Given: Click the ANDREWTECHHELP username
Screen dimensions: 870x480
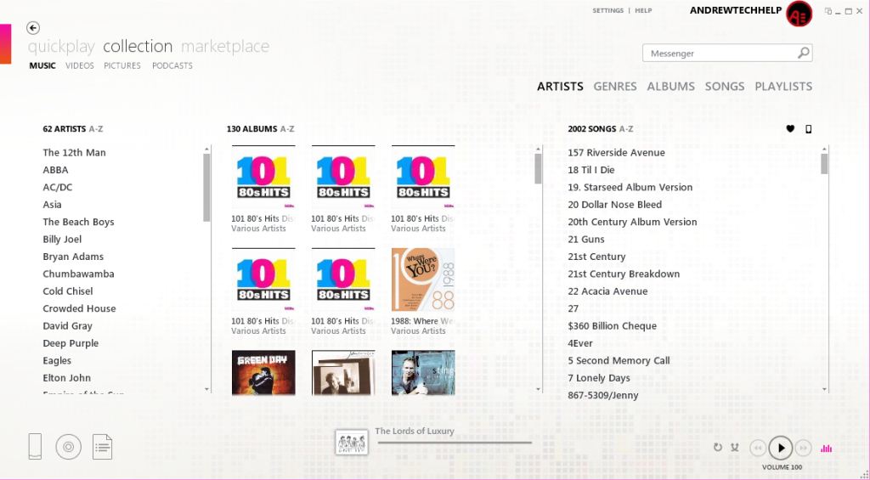Looking at the screenshot, I should click(736, 10).
